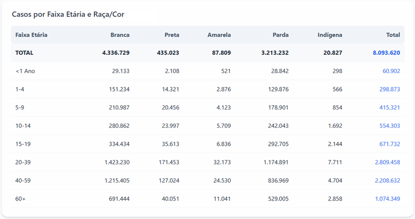
Task: Click total 2.809.458 for ages 20-39
Action: (387, 162)
